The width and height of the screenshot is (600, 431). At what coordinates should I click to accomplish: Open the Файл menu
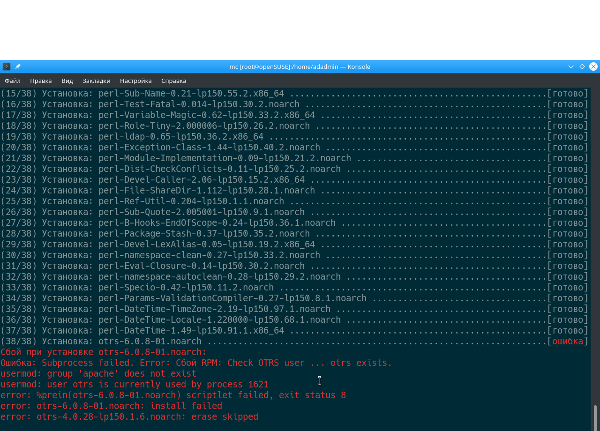click(13, 81)
